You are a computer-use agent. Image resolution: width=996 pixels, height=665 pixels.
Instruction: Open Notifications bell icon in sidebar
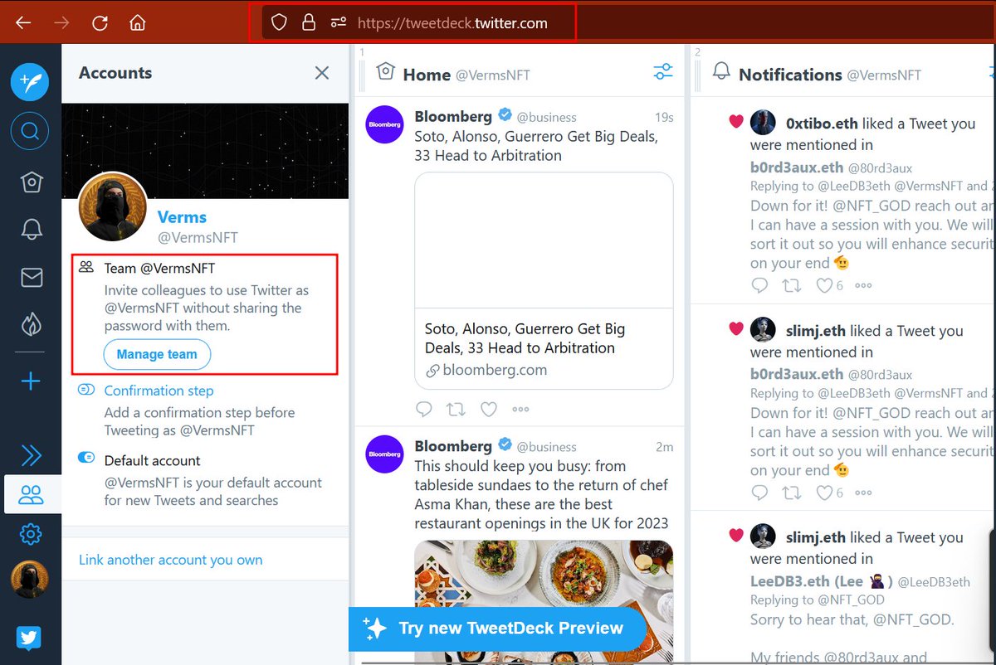pyautogui.click(x=31, y=230)
